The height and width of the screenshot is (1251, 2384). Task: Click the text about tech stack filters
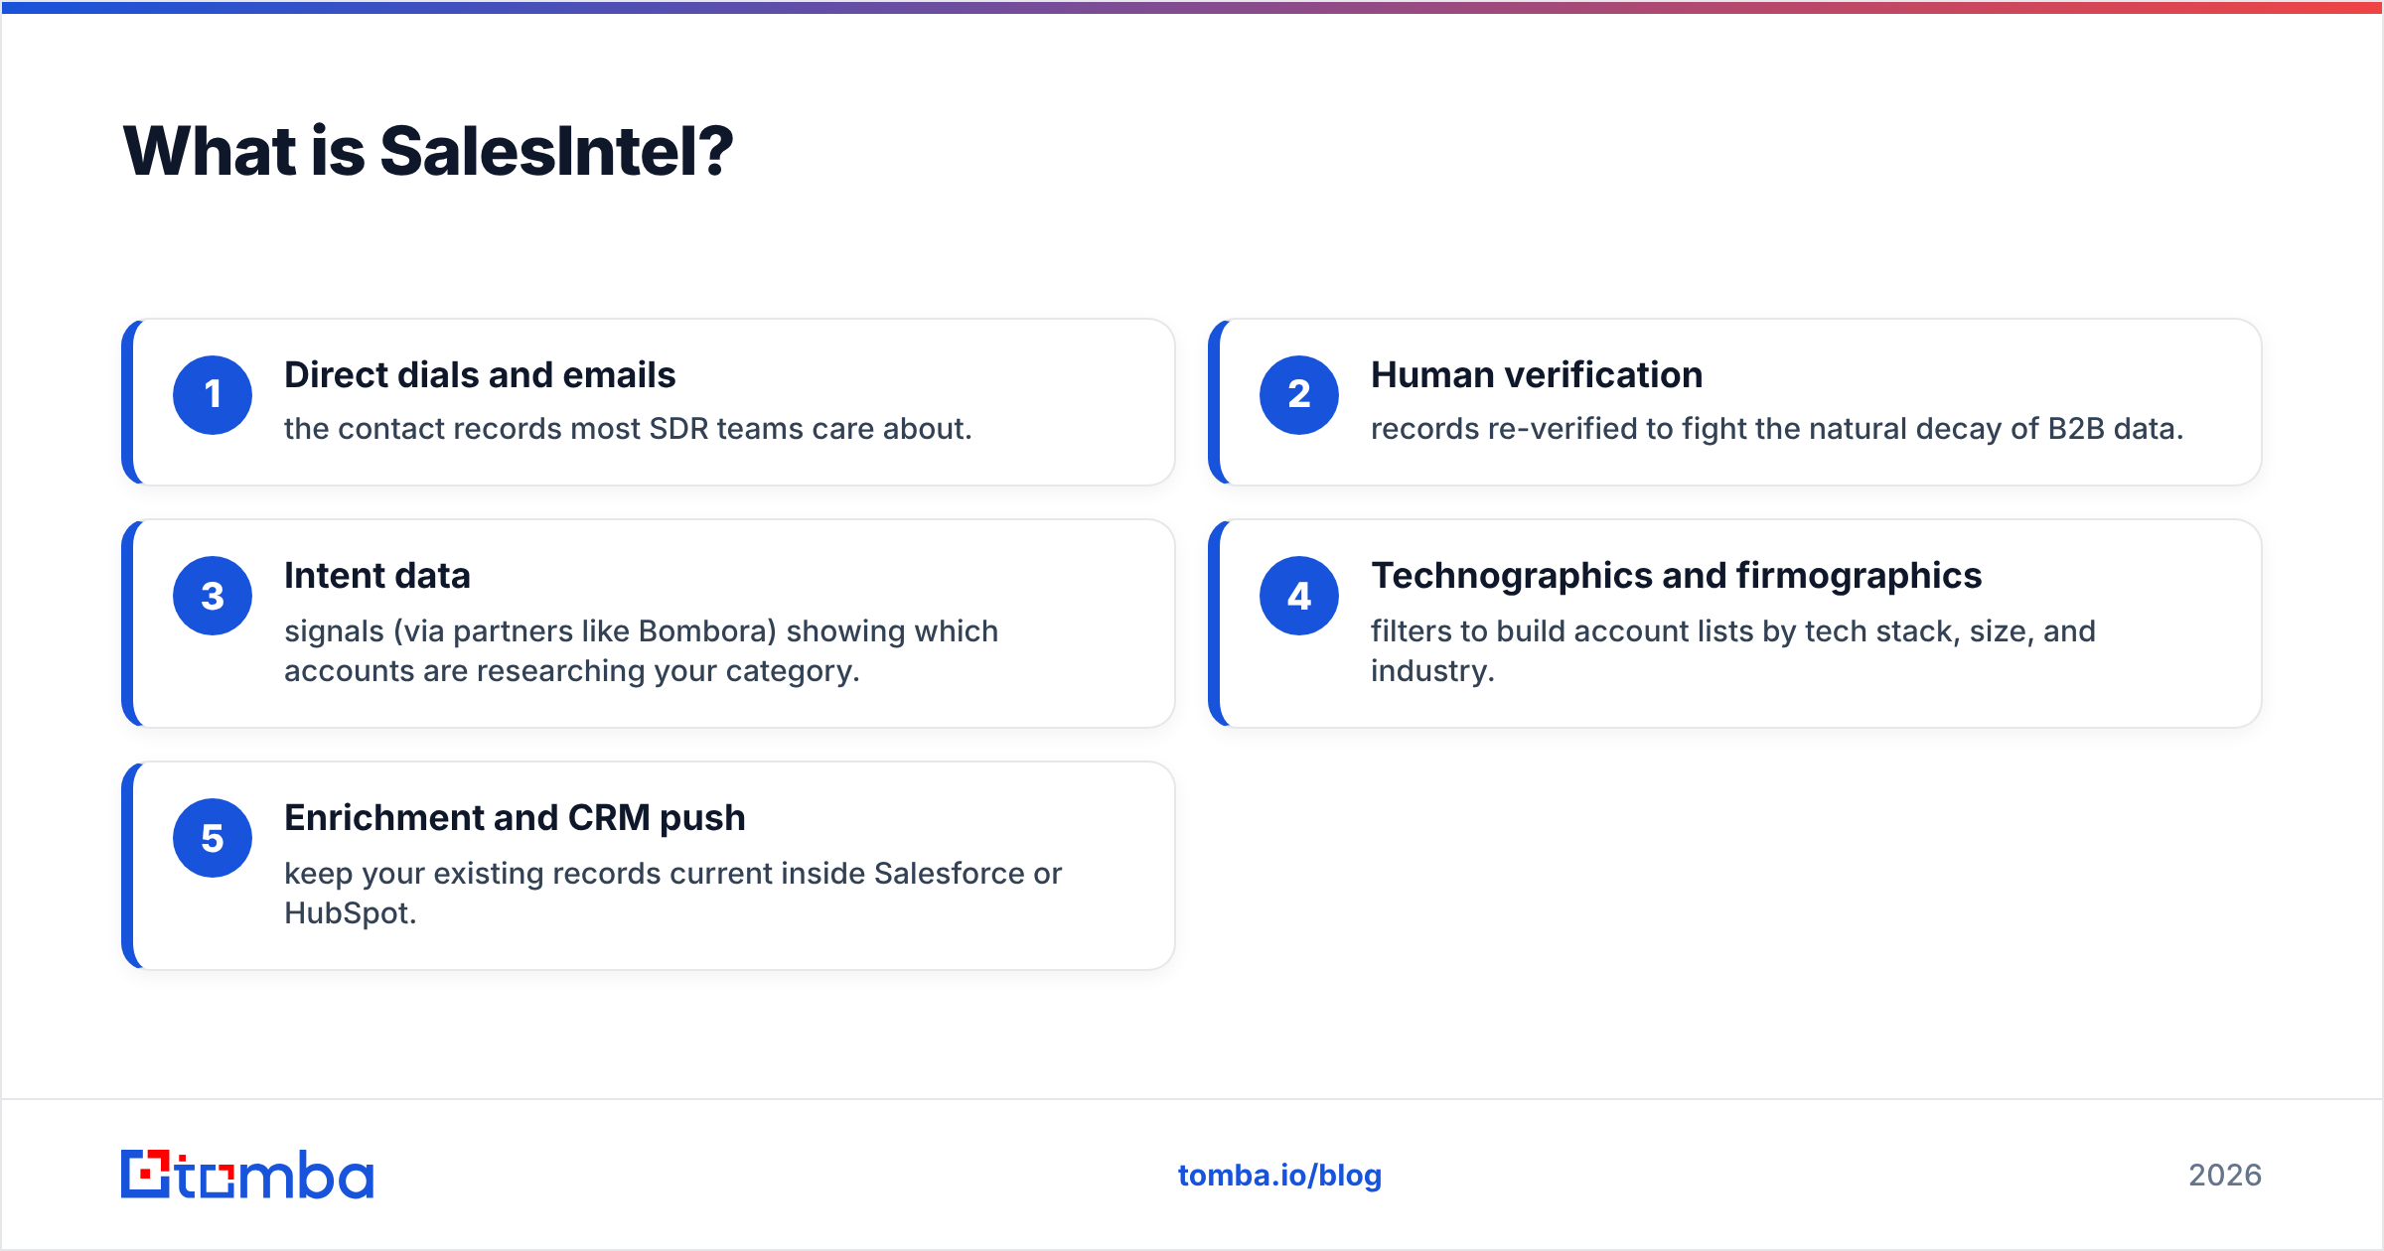coord(1733,651)
